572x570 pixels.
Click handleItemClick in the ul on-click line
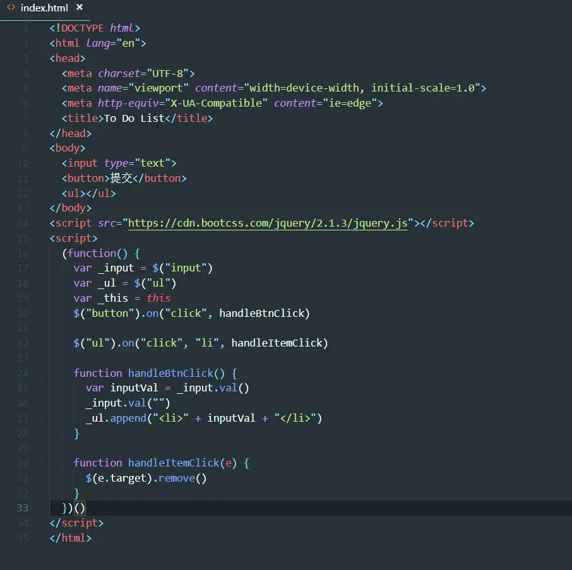277,343
